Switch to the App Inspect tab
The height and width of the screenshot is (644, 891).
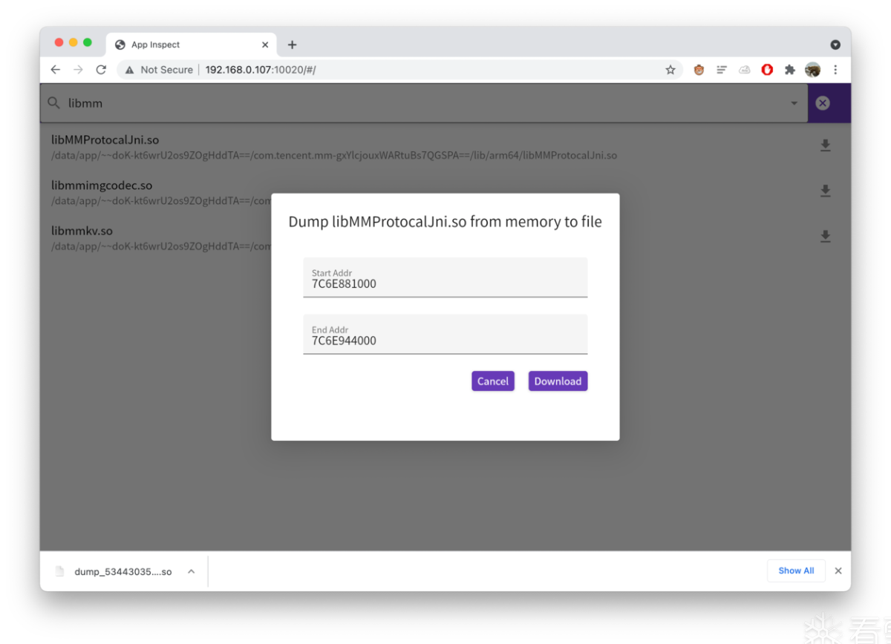(x=192, y=45)
